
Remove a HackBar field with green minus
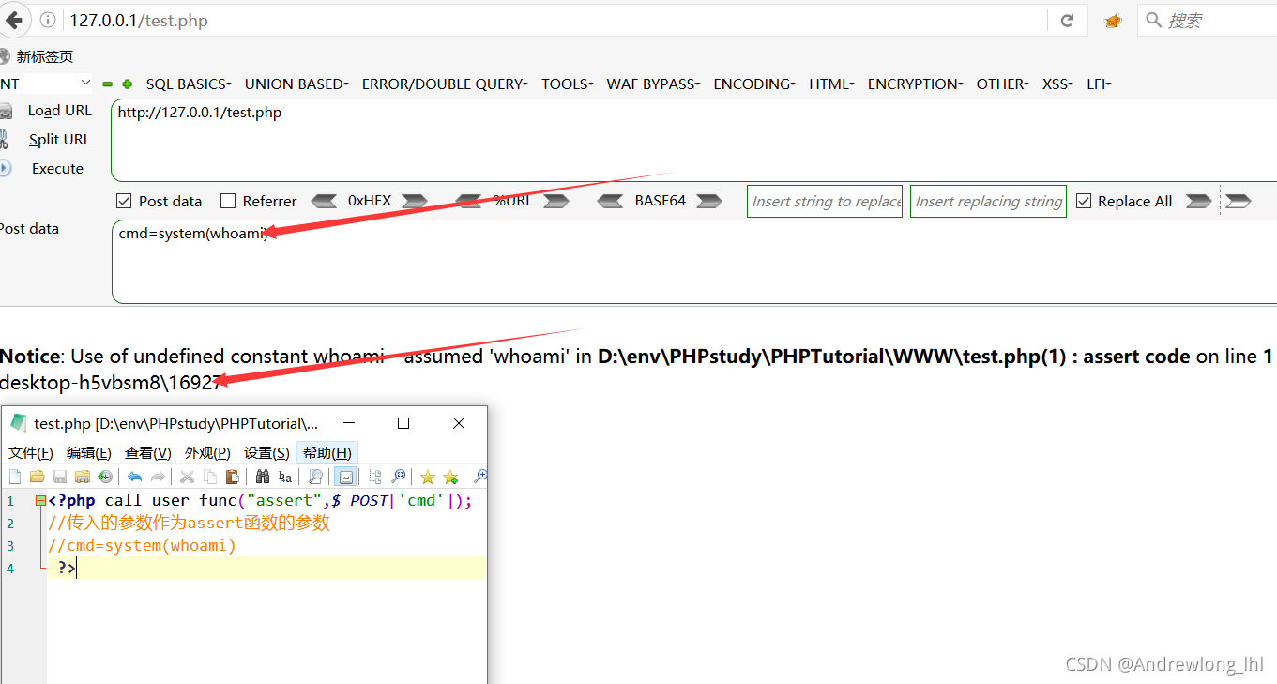tap(108, 84)
